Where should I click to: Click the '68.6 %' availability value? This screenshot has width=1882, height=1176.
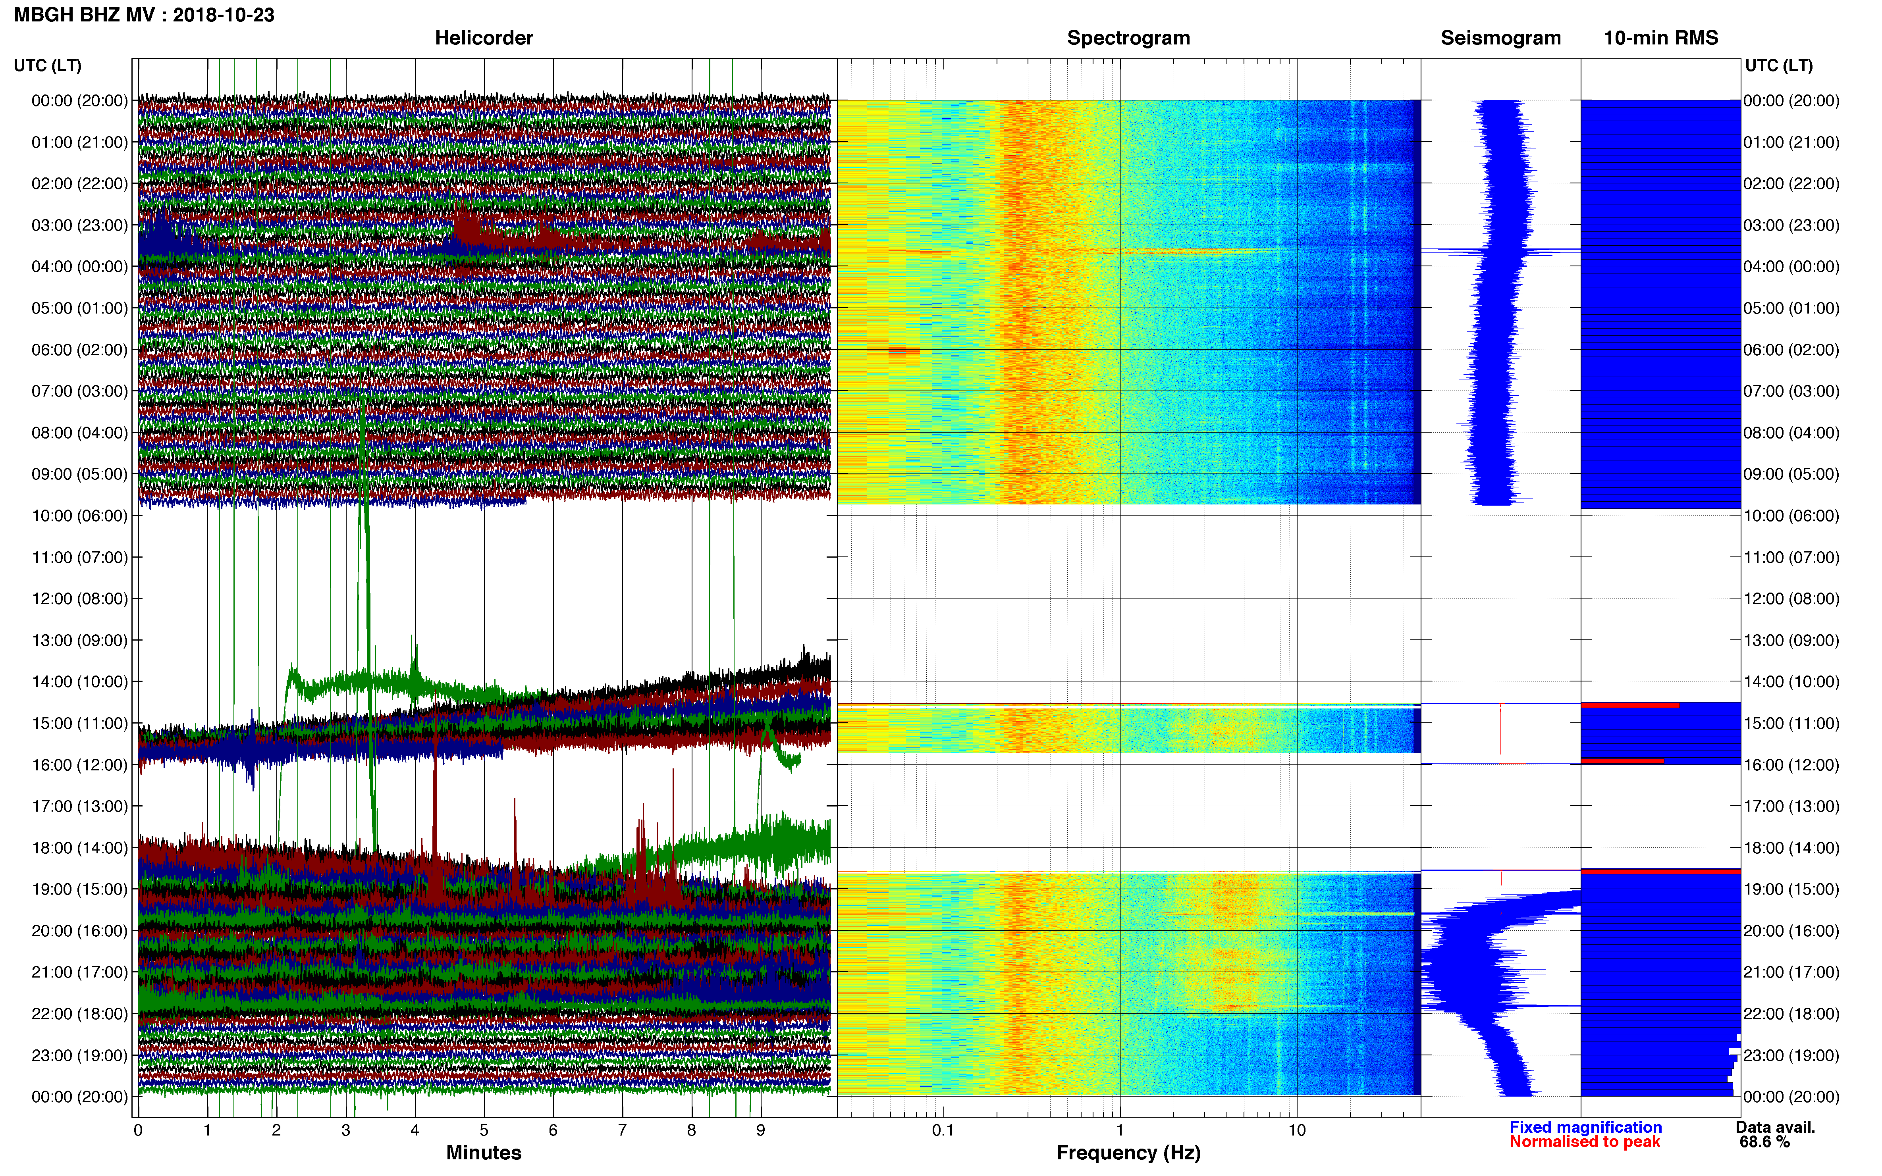click(1764, 1142)
